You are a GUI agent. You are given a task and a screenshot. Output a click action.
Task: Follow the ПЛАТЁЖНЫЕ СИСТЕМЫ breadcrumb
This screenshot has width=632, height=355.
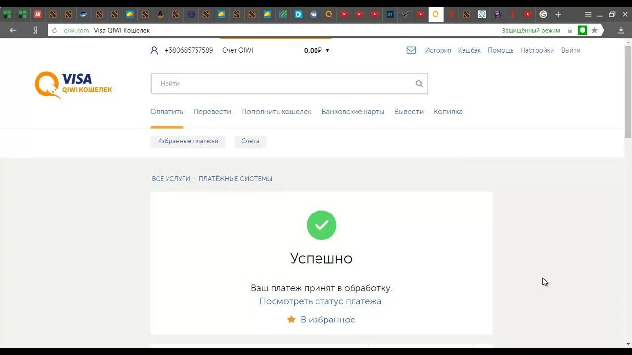click(x=235, y=179)
